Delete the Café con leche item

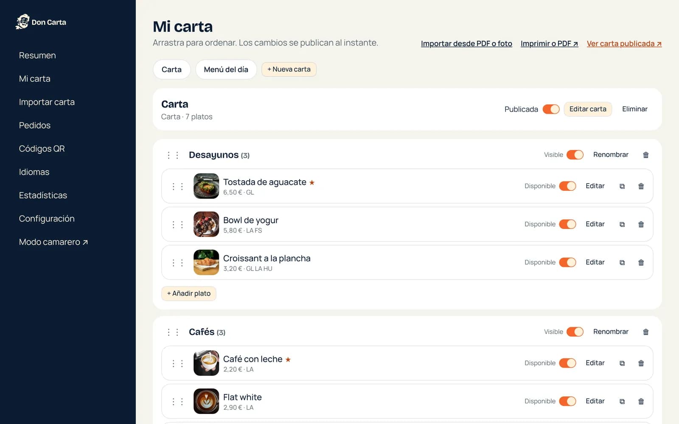click(641, 363)
